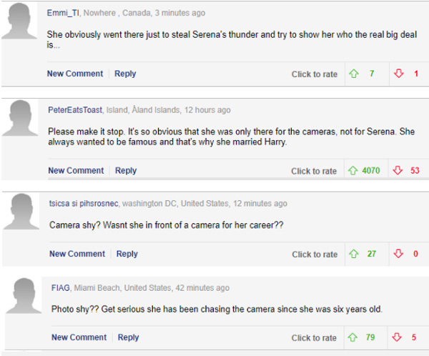Open FIAG's user profile link
Viewport: 429px width, 356px height.
tap(60, 288)
